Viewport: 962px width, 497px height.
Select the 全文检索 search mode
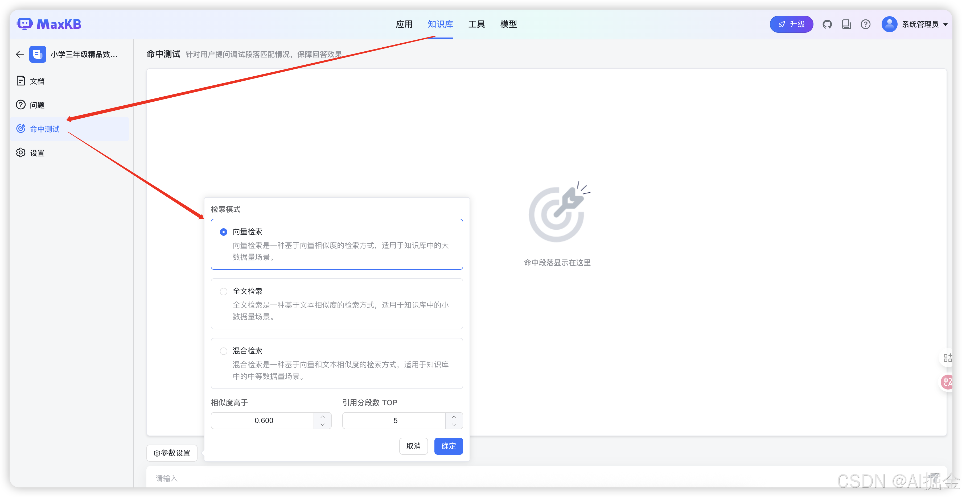[223, 291]
